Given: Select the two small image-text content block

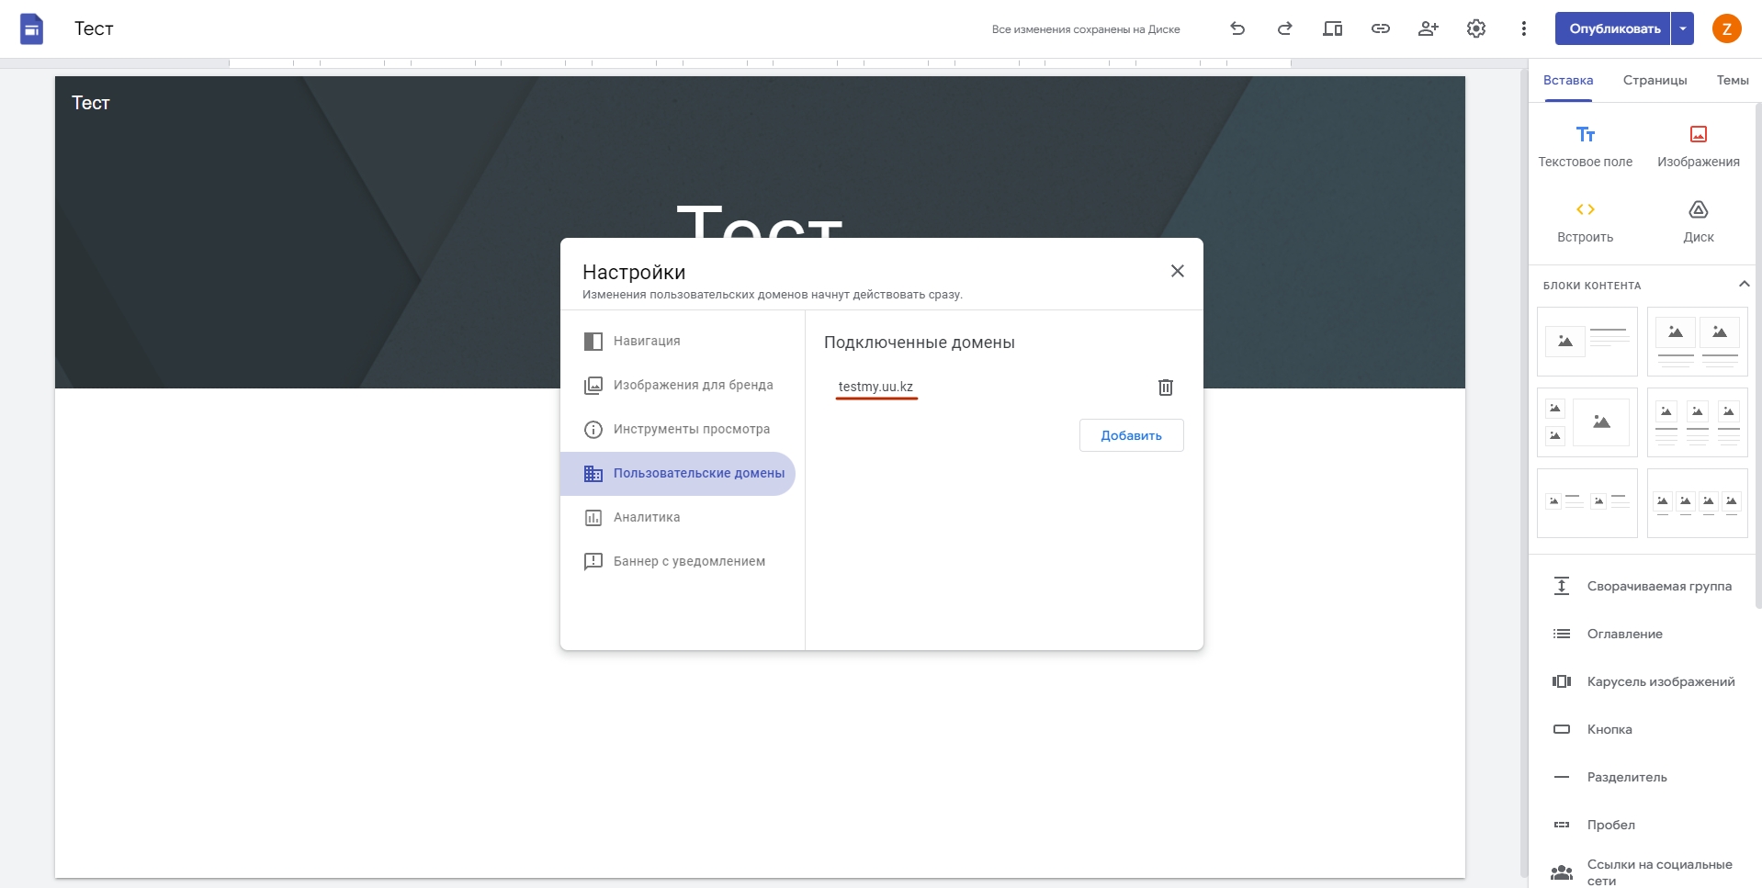Looking at the screenshot, I should [1587, 503].
